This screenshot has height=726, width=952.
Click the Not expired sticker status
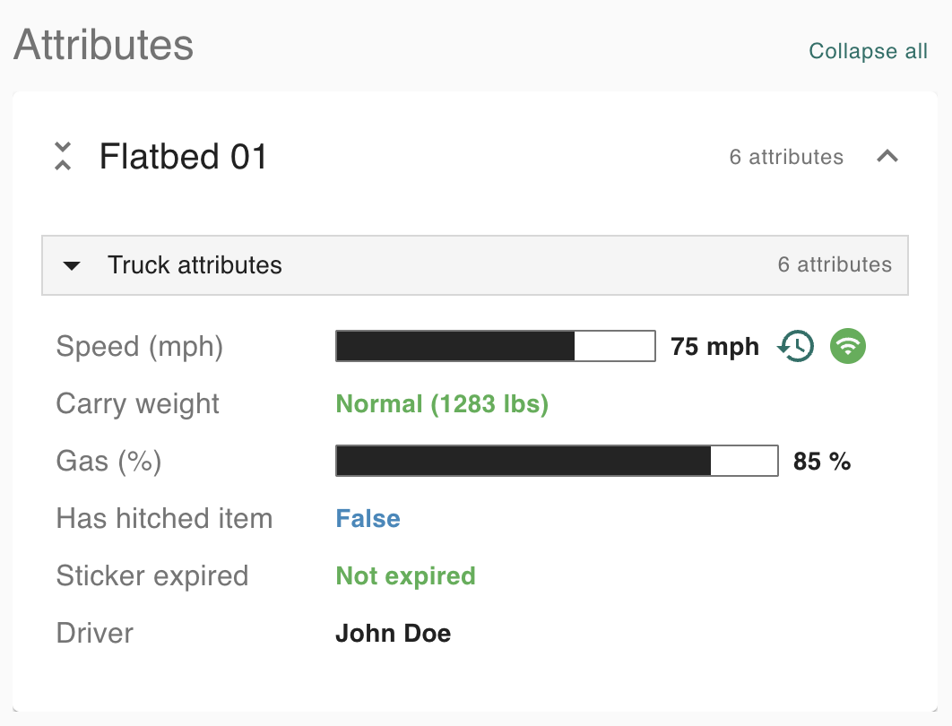pyautogui.click(x=405, y=575)
